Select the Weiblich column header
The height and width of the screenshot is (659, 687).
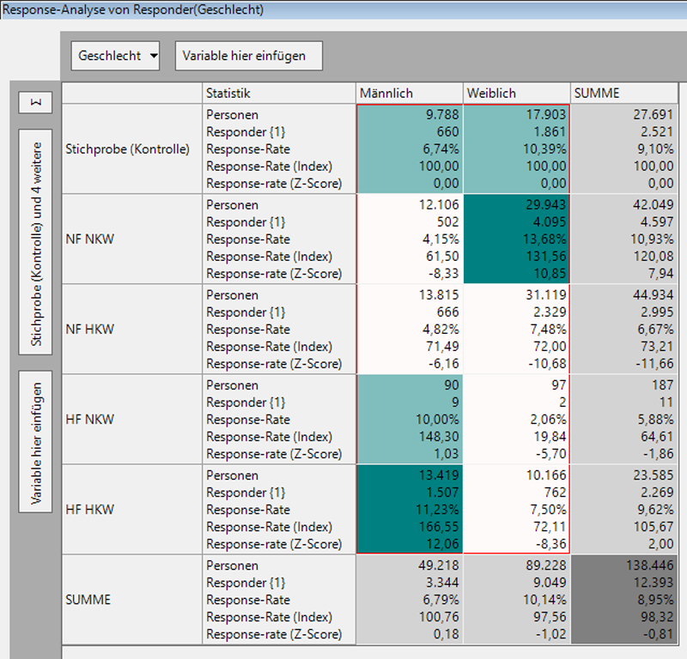tap(515, 92)
